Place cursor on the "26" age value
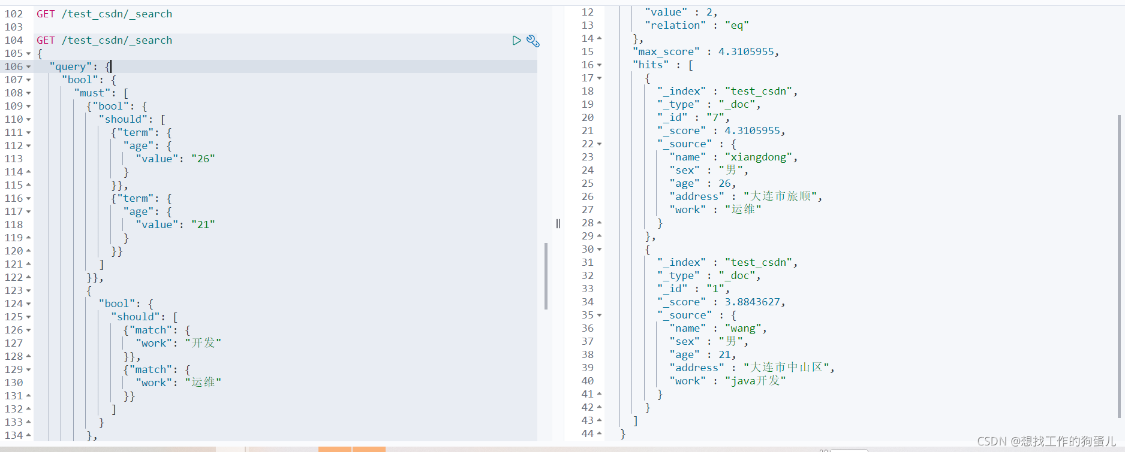The height and width of the screenshot is (452, 1125). tap(203, 159)
